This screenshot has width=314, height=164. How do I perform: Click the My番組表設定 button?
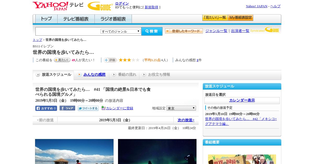point(240,18)
